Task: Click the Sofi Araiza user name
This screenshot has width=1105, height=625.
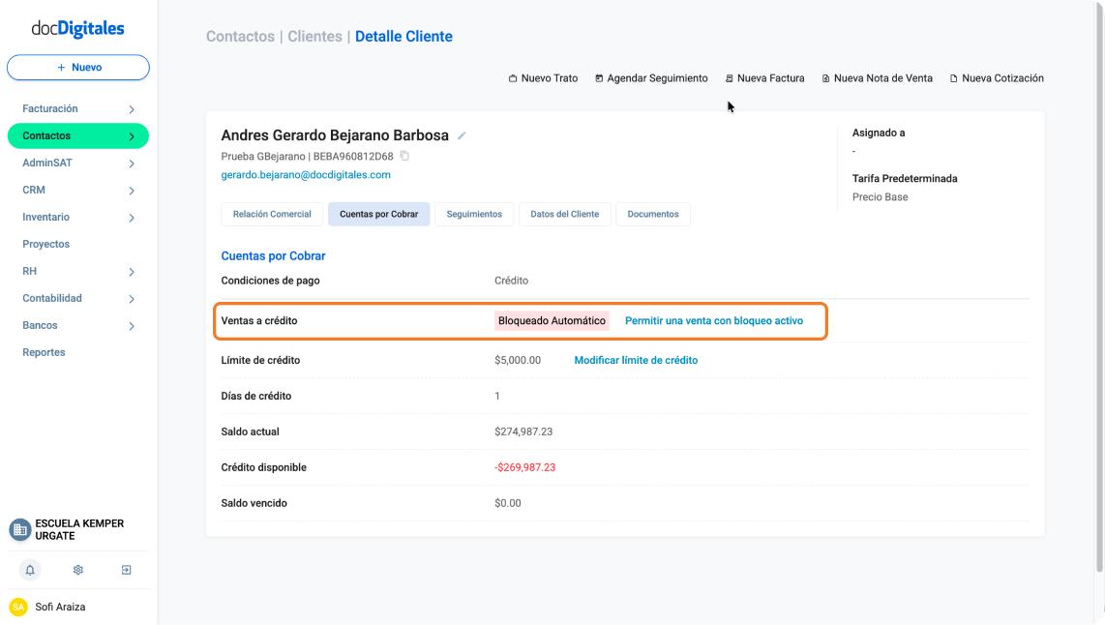Action: pos(61,607)
